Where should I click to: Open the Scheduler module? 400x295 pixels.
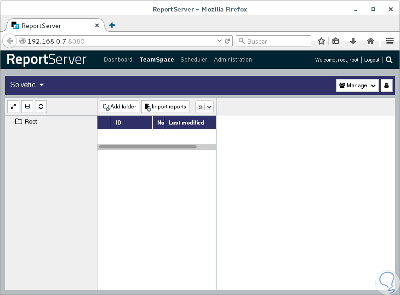pos(194,60)
